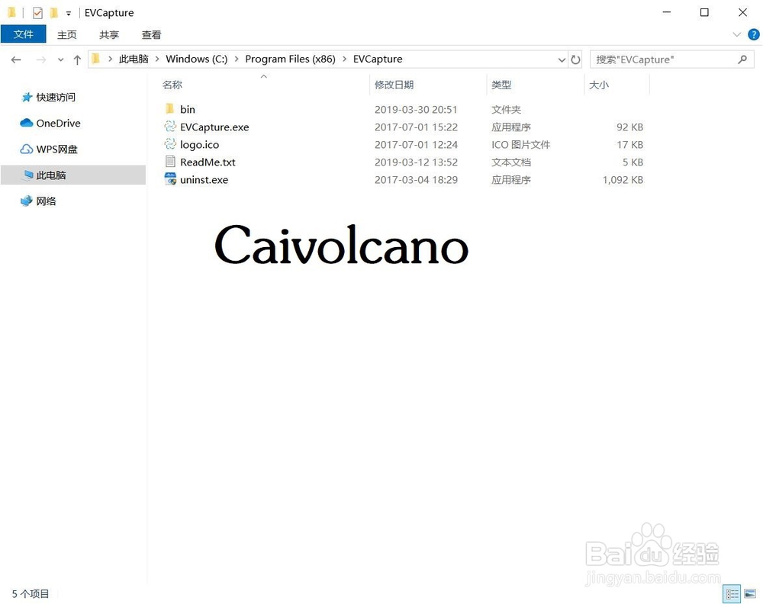Select the file name uninst.exe

point(204,179)
